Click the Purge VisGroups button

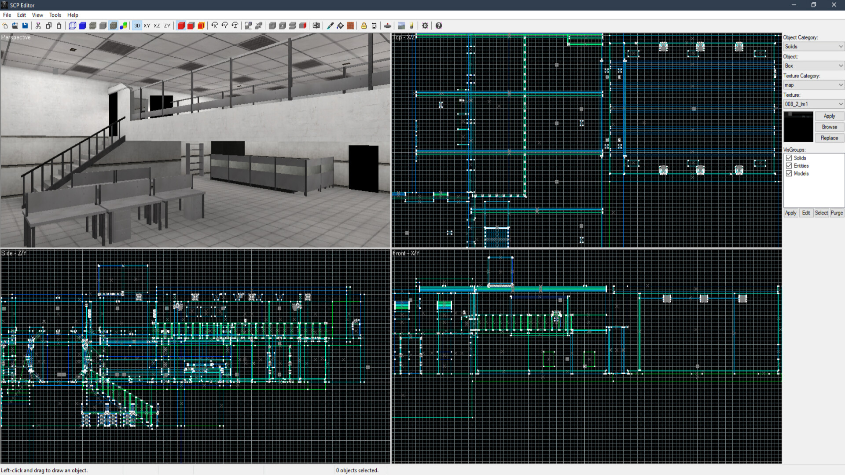[x=837, y=213]
